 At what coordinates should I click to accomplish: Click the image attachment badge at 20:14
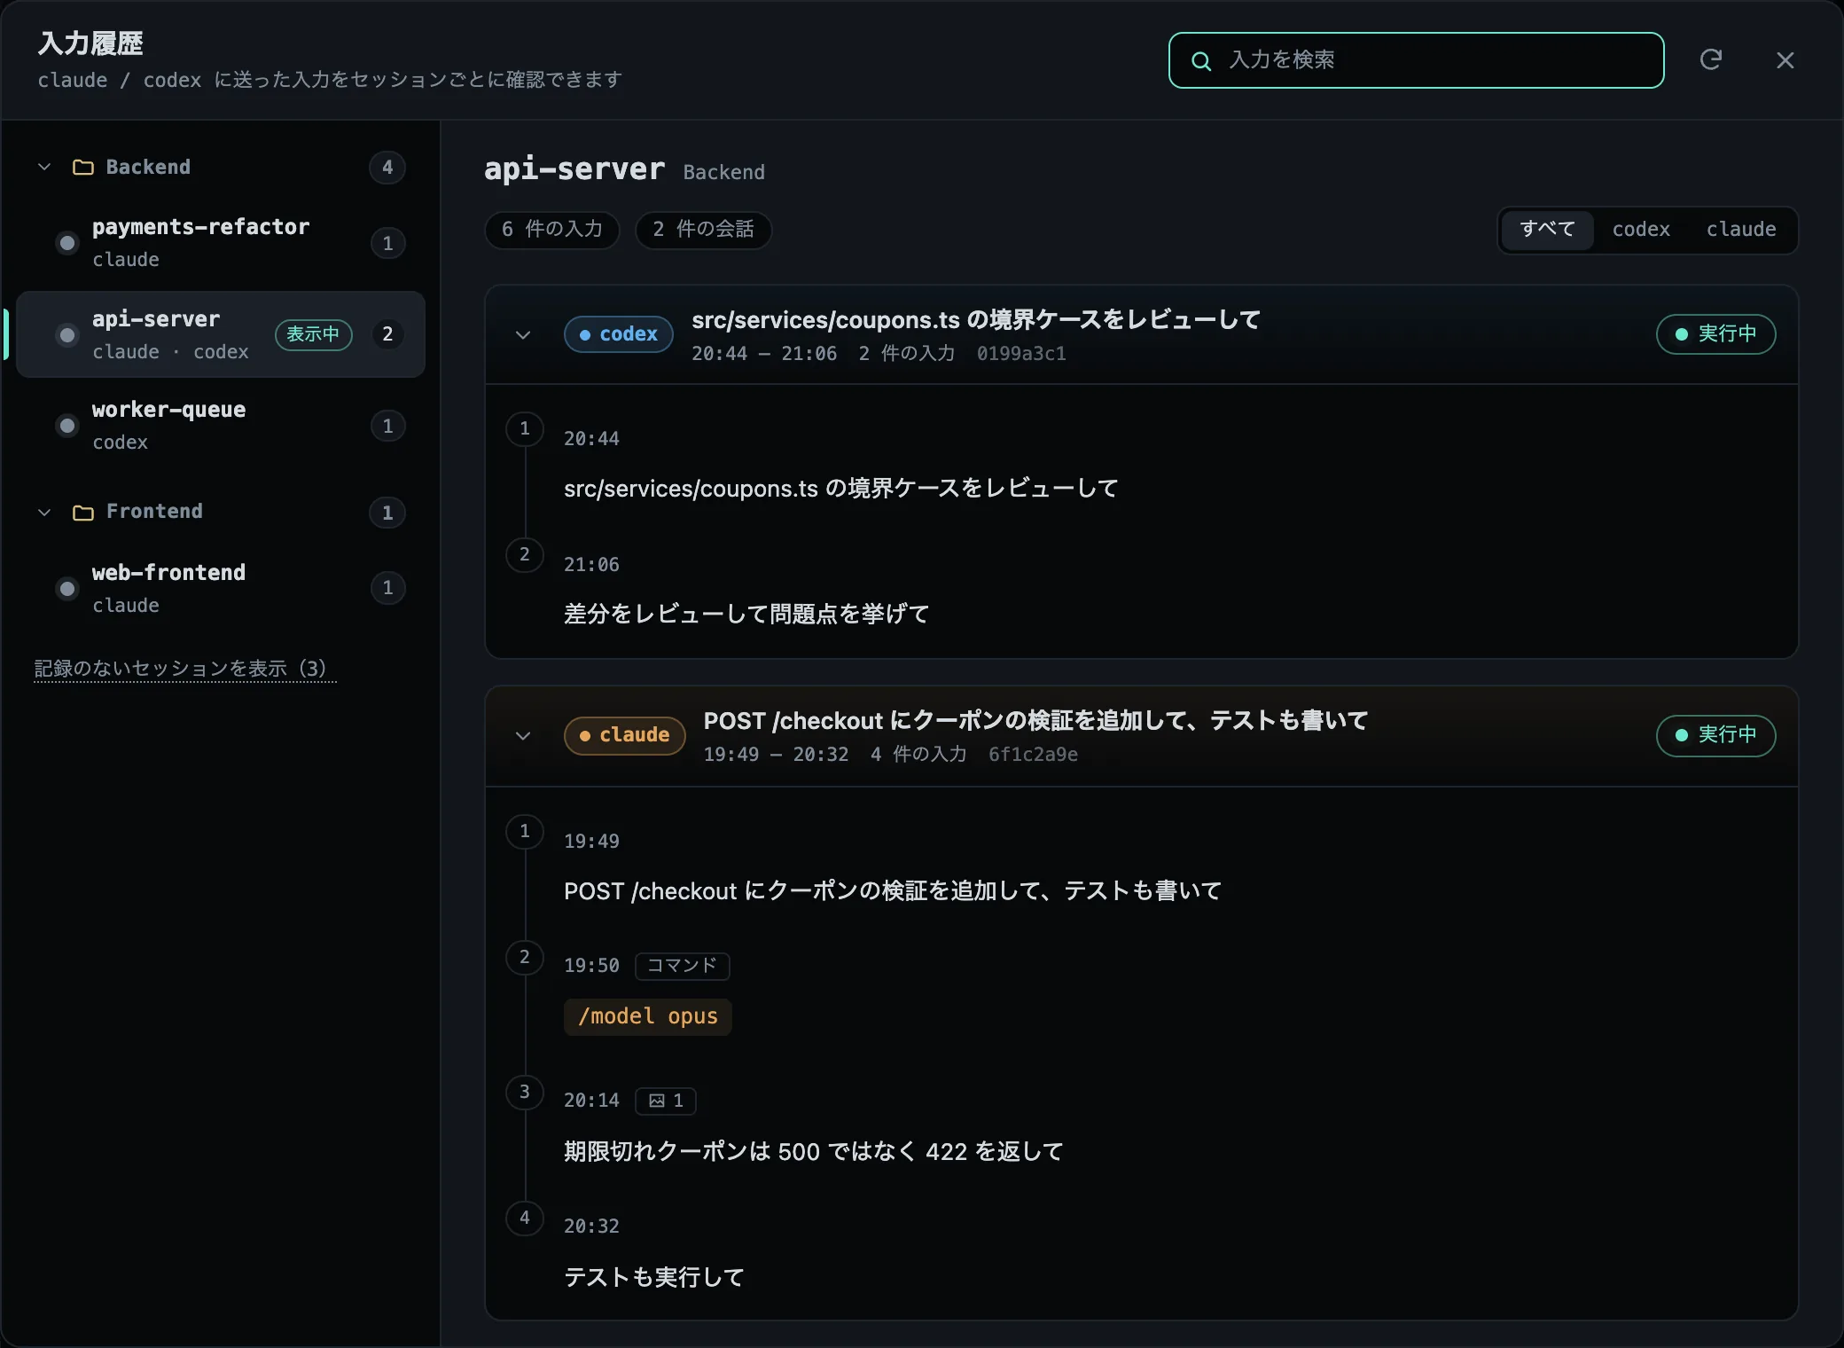coord(666,1101)
